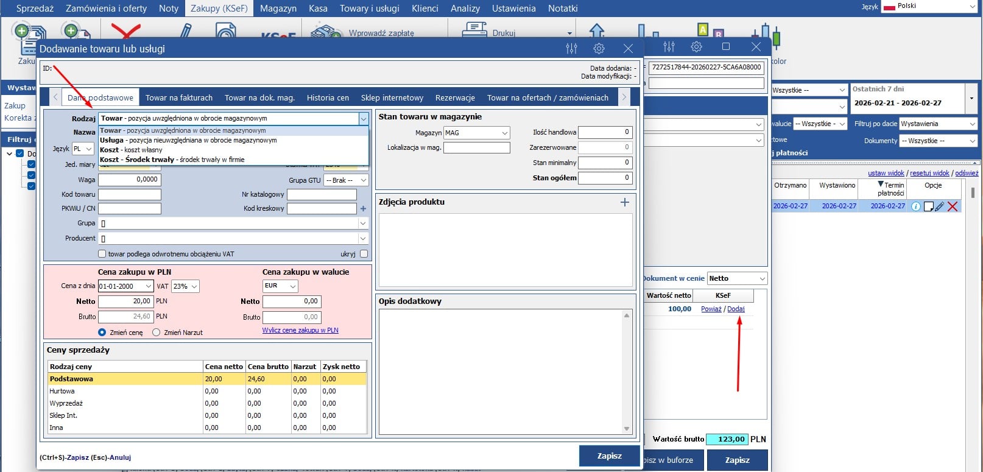Click pencil edit icon in Opcje column
Viewport: 983px width, 472px height.
click(x=940, y=206)
